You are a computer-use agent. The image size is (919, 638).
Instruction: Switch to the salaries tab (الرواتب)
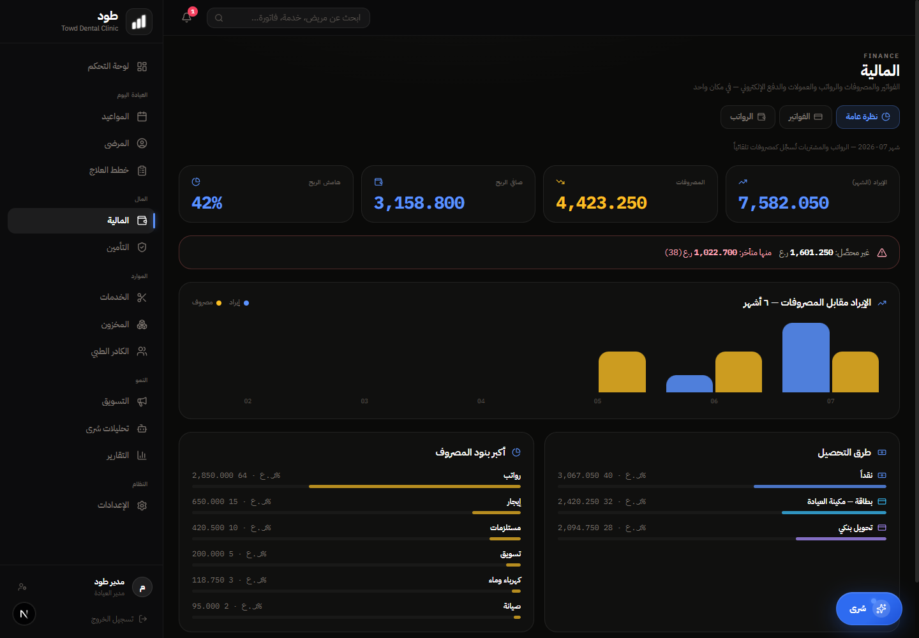[748, 117]
